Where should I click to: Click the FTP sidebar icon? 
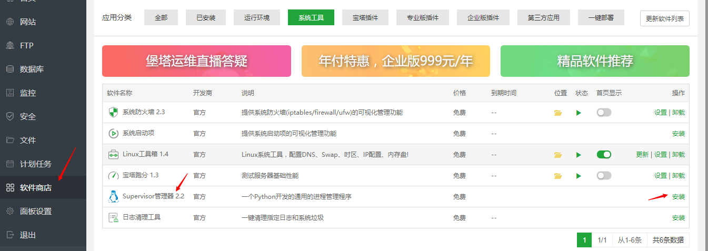10,46
